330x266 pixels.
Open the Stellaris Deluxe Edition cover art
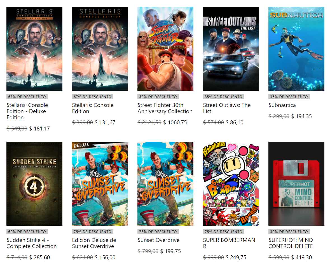click(x=34, y=49)
